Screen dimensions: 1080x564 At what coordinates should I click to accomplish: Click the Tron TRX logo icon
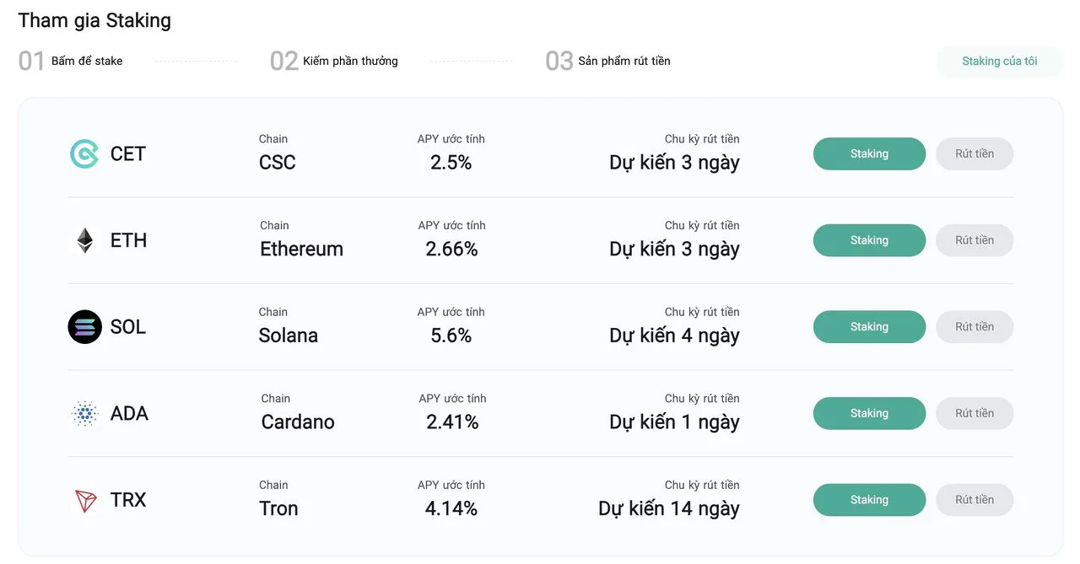point(84,501)
